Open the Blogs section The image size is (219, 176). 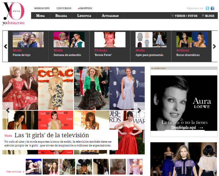pos(208,16)
